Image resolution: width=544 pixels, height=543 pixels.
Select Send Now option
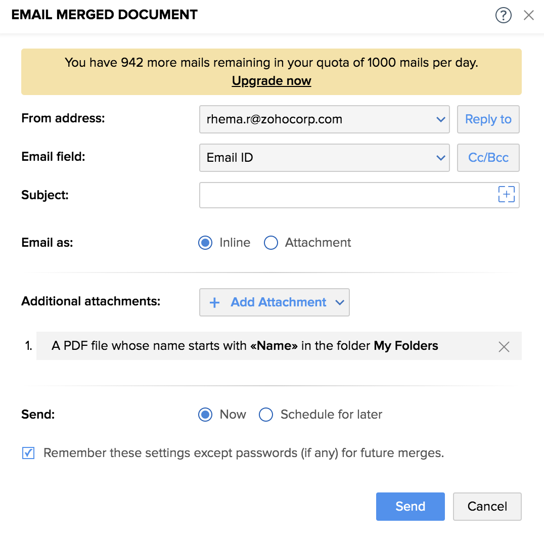205,415
